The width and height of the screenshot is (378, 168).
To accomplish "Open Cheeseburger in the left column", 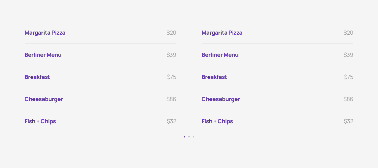I will click(x=44, y=99).
